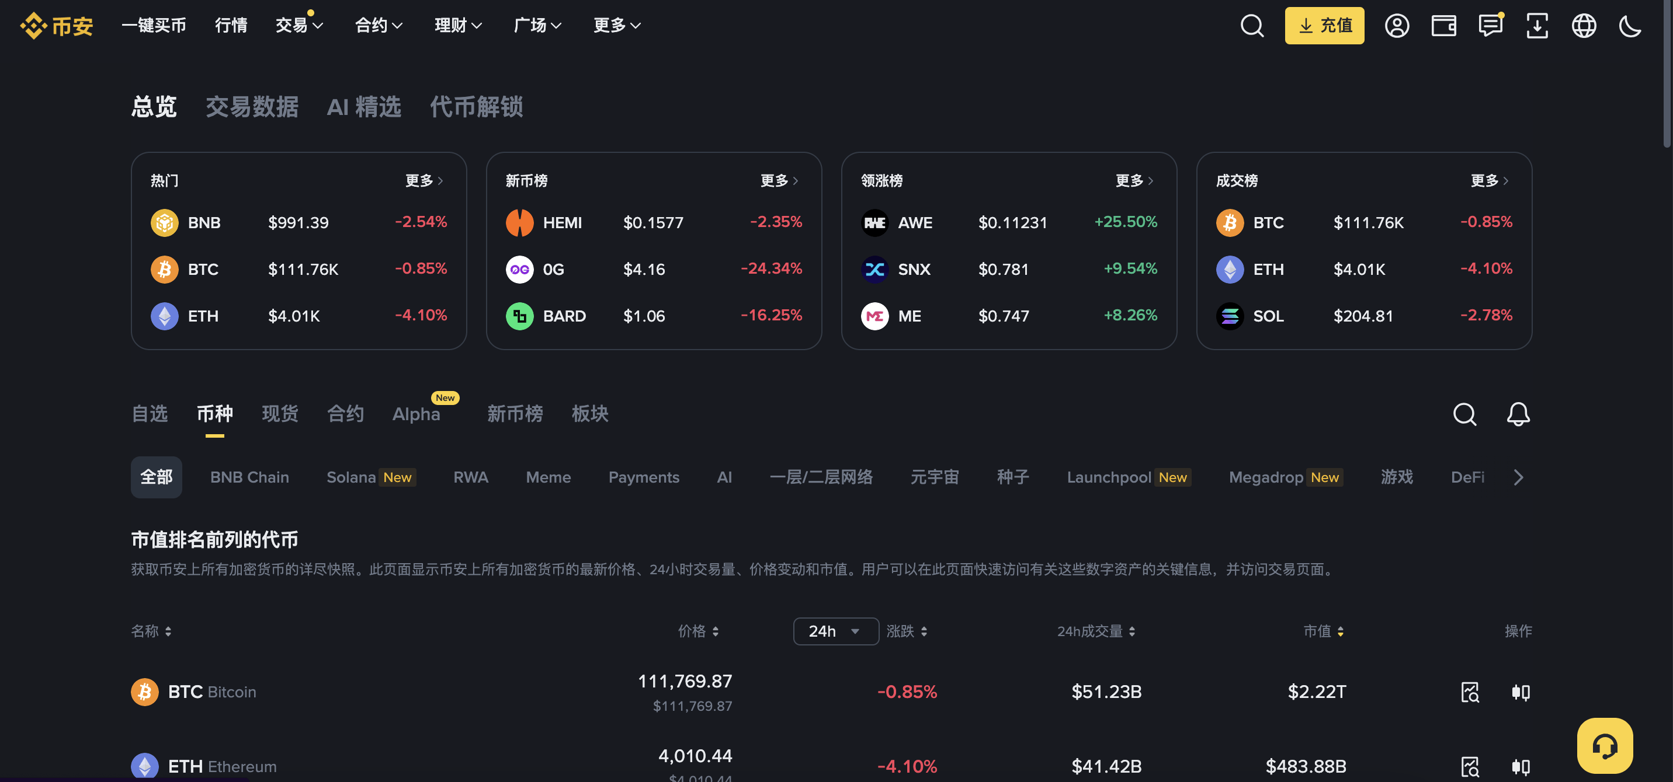Select the Megadrop category chip
Viewport: 1673px width, 782px height.
click(x=1286, y=477)
